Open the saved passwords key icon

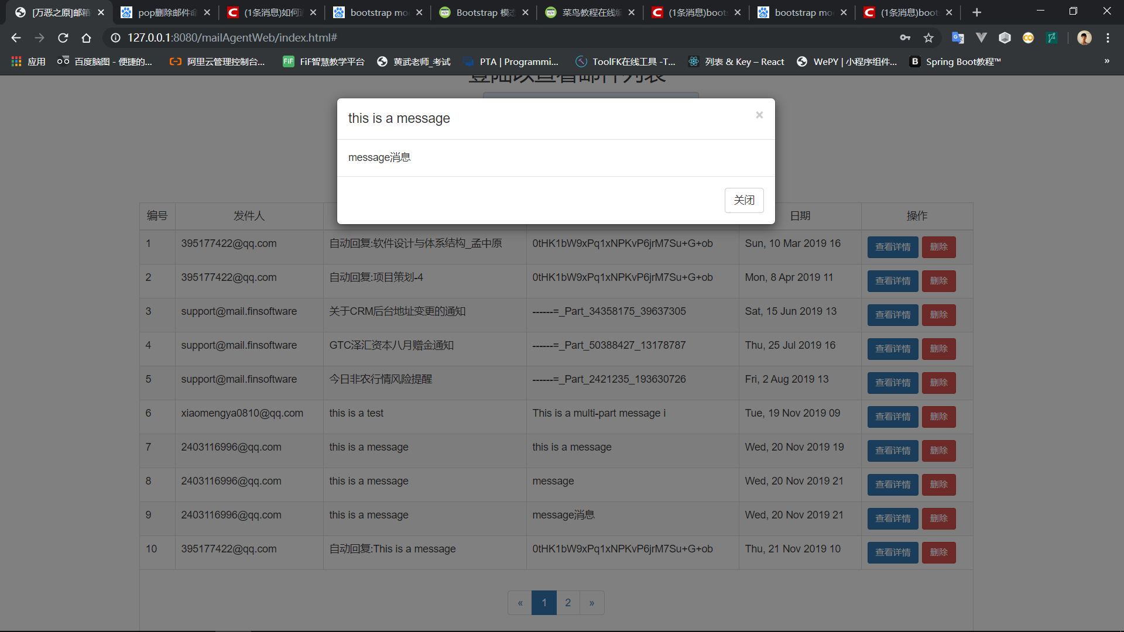pos(905,38)
